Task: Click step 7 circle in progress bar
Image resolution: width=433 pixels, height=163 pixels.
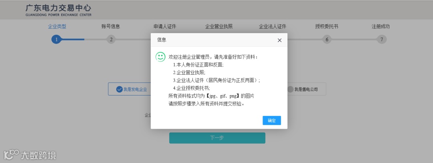Action: click(x=382, y=40)
